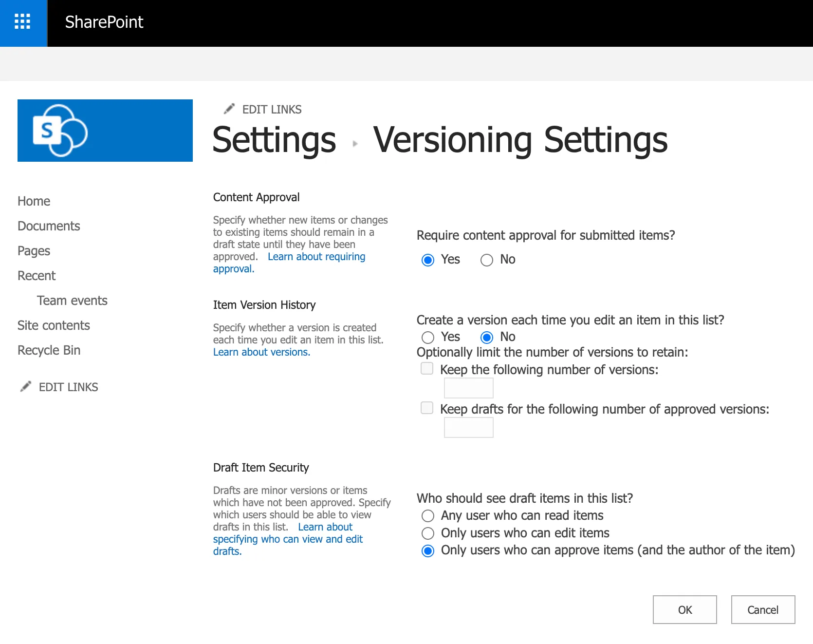The height and width of the screenshot is (644, 813).
Task: Click the number of versions input field
Action: [469, 388]
